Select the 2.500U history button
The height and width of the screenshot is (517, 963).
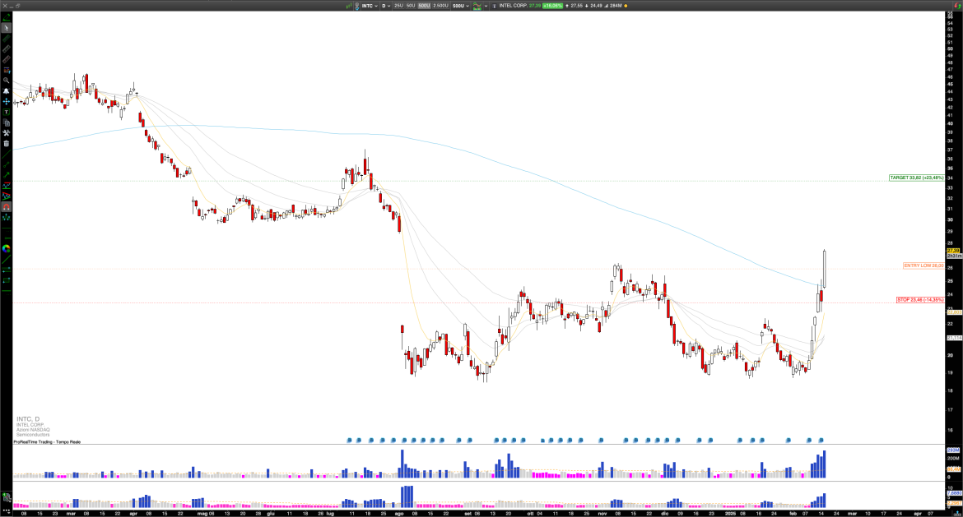[441, 6]
